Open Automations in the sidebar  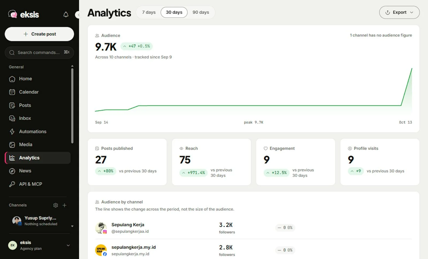tap(37, 131)
